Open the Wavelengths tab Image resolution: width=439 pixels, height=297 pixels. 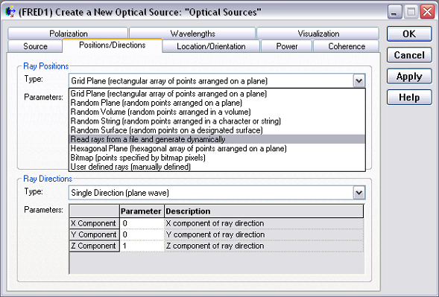(192, 33)
